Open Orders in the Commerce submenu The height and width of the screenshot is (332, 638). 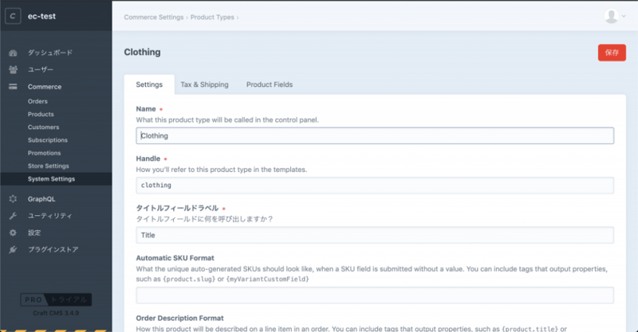tap(38, 101)
